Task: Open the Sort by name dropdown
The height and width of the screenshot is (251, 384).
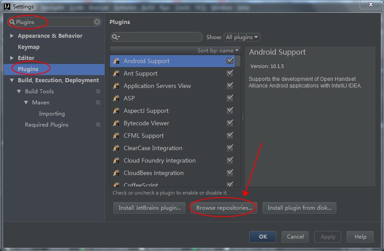Action: tap(218, 51)
